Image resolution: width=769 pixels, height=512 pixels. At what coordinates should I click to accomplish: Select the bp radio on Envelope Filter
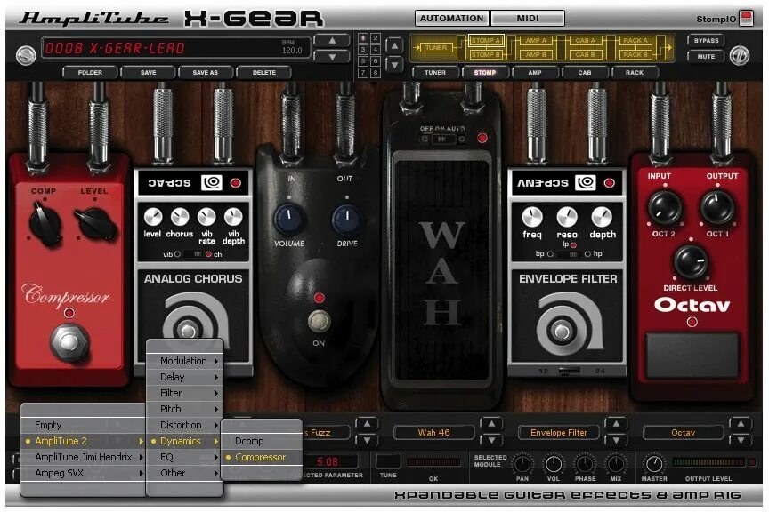[550, 254]
